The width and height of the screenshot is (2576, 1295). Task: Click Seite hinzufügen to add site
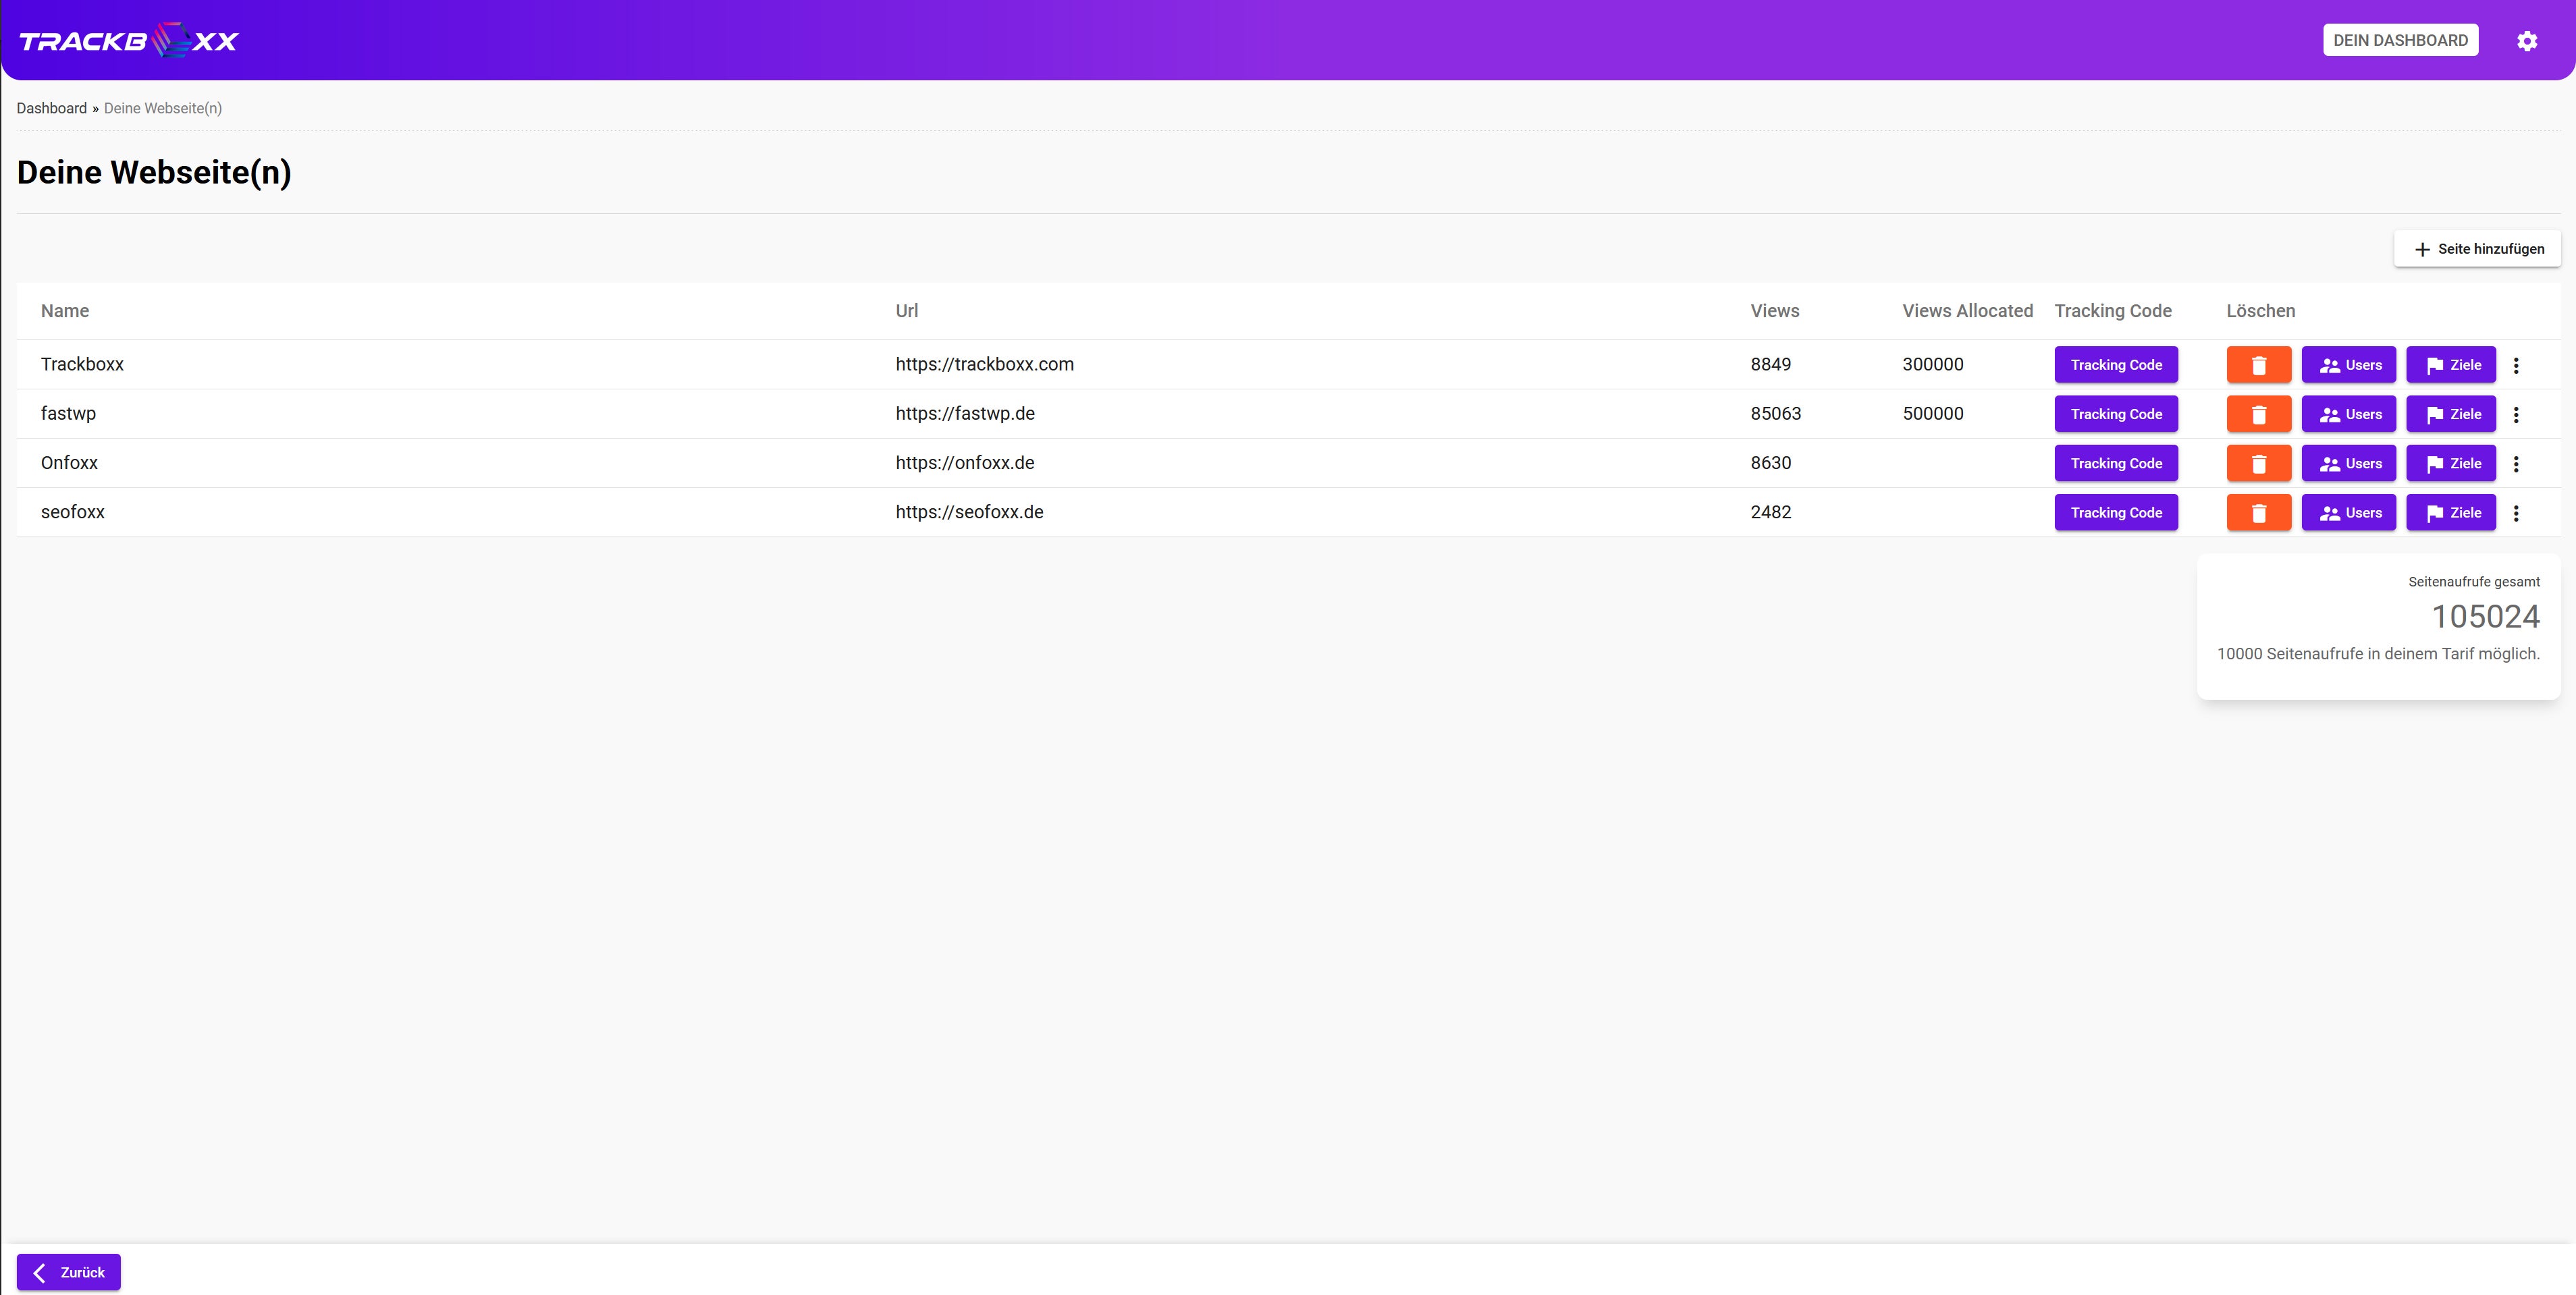pyautogui.click(x=2477, y=249)
